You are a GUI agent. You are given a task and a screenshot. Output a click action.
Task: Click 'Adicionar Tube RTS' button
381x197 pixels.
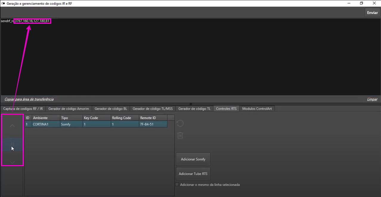[193, 174]
